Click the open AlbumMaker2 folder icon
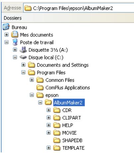This screenshot has height=153, width=134. 48,102
